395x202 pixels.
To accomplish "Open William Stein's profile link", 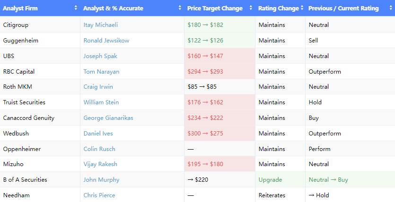I will point(101,102).
